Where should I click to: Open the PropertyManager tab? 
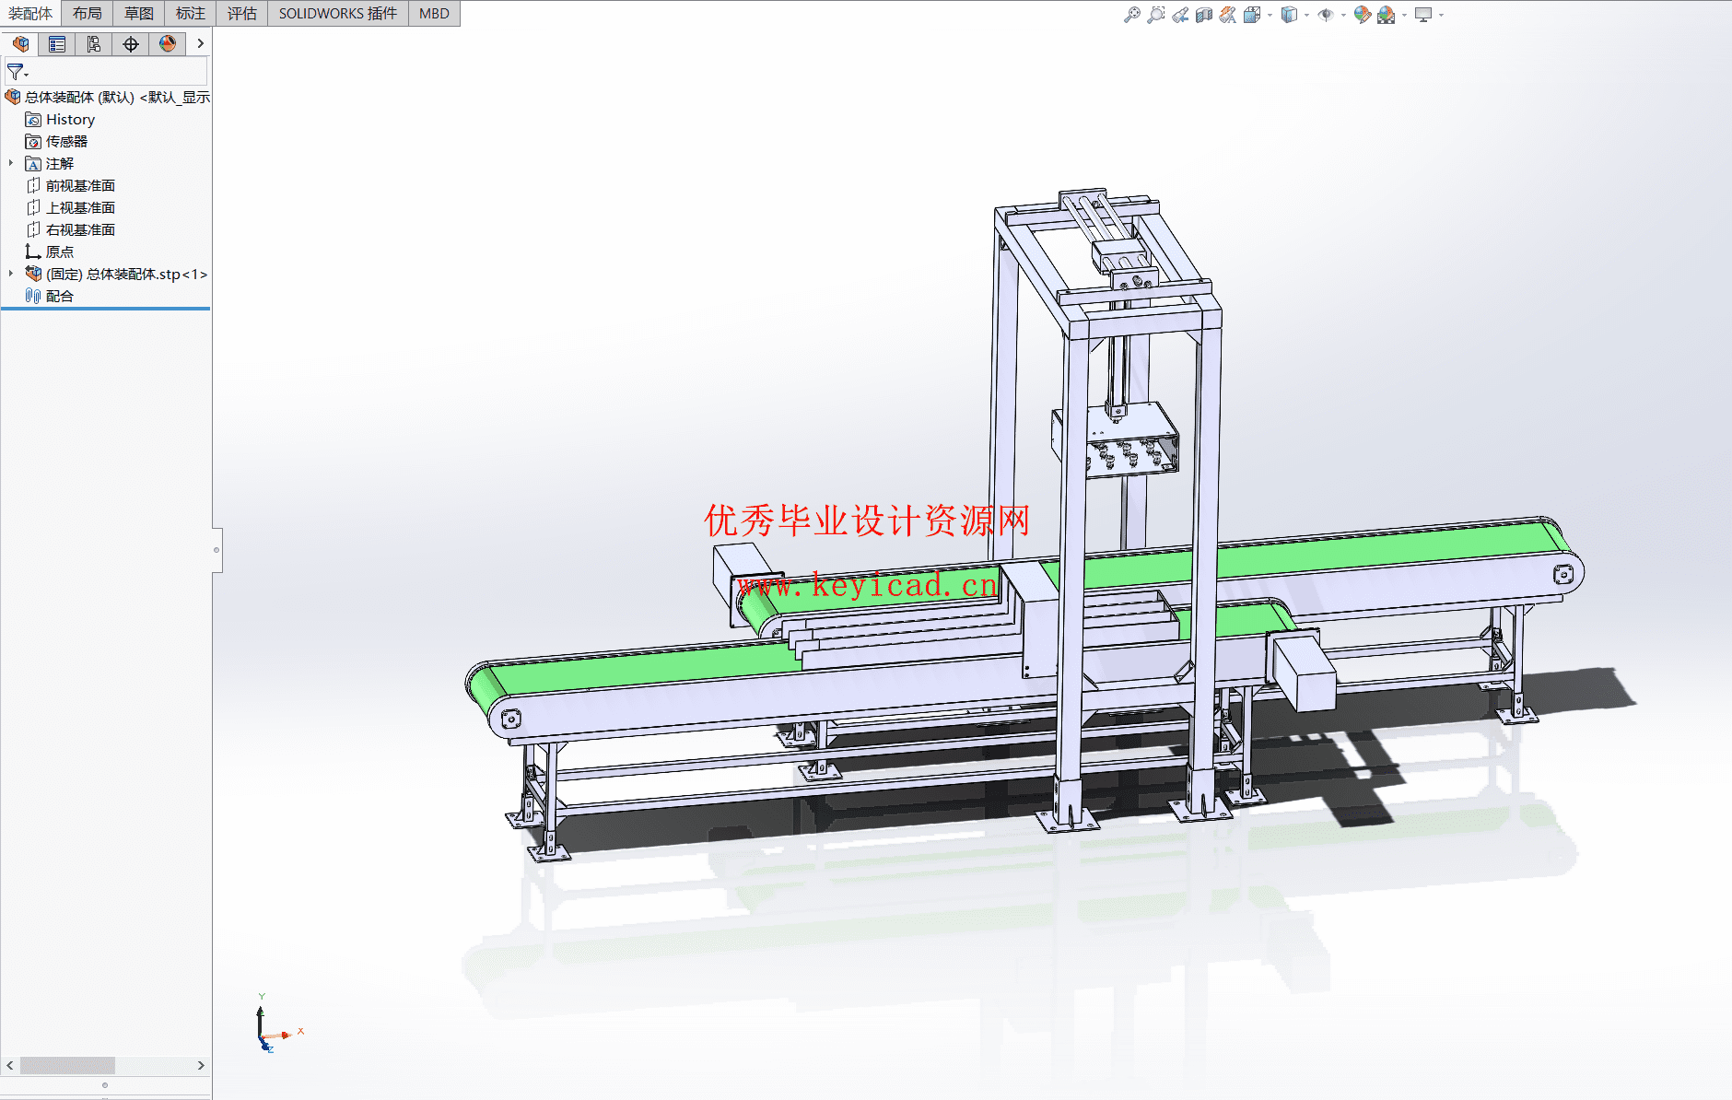[57, 44]
